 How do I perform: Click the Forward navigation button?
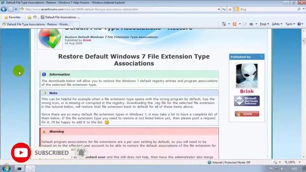pos(11,9)
